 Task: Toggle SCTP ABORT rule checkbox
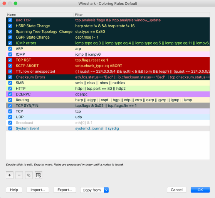[10, 66]
